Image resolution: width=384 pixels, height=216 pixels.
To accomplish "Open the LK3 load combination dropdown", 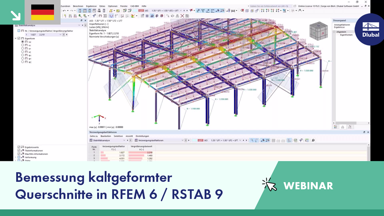I will [180, 10].
